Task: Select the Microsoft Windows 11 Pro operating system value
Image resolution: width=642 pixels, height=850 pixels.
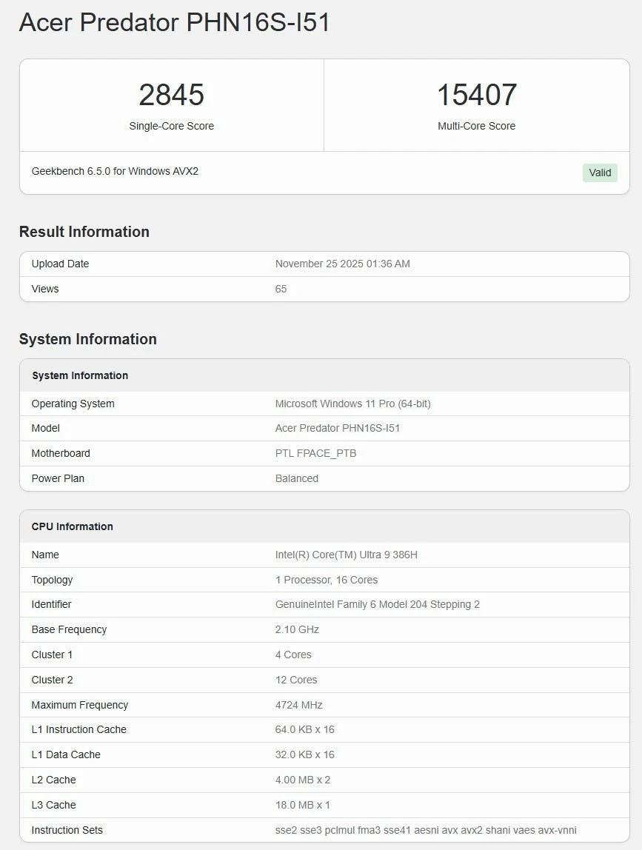Action: click(352, 404)
